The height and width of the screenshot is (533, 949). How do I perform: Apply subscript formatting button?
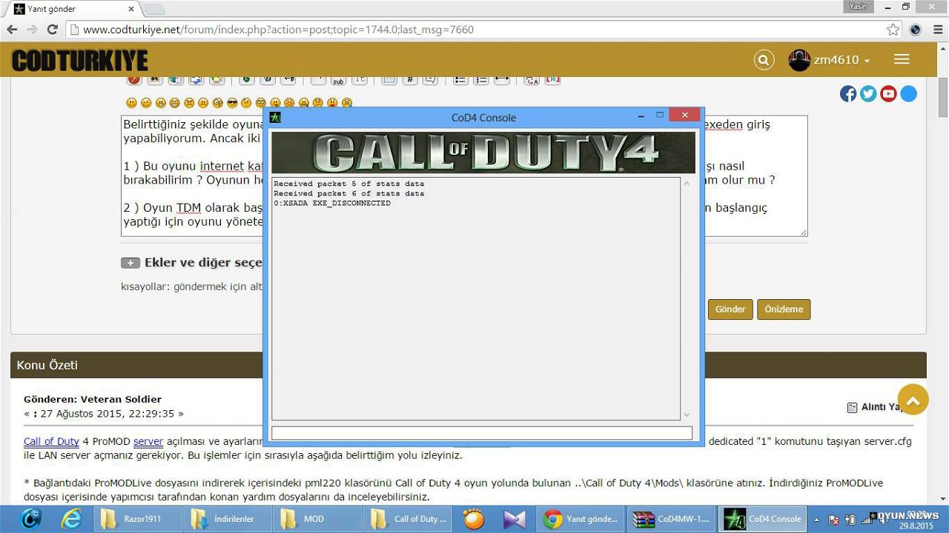click(x=338, y=79)
